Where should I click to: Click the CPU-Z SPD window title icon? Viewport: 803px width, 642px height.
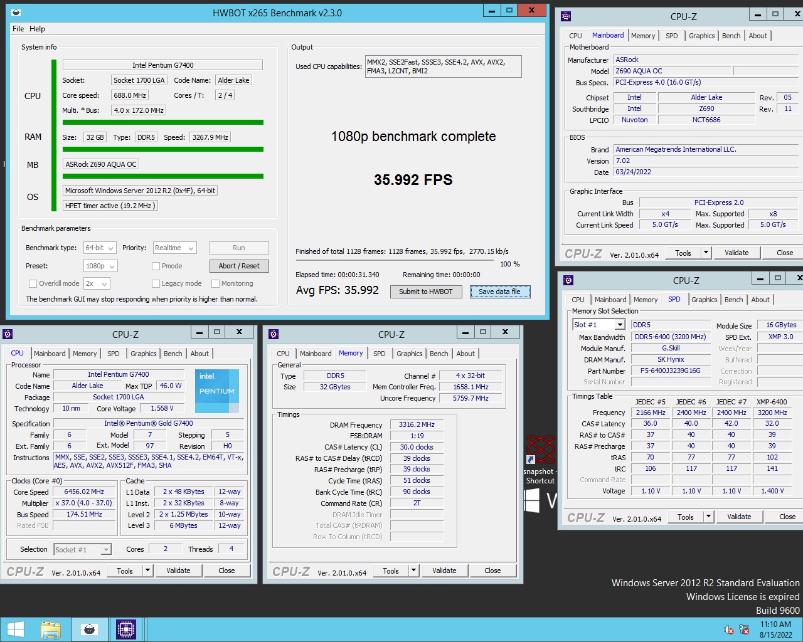pos(568,280)
